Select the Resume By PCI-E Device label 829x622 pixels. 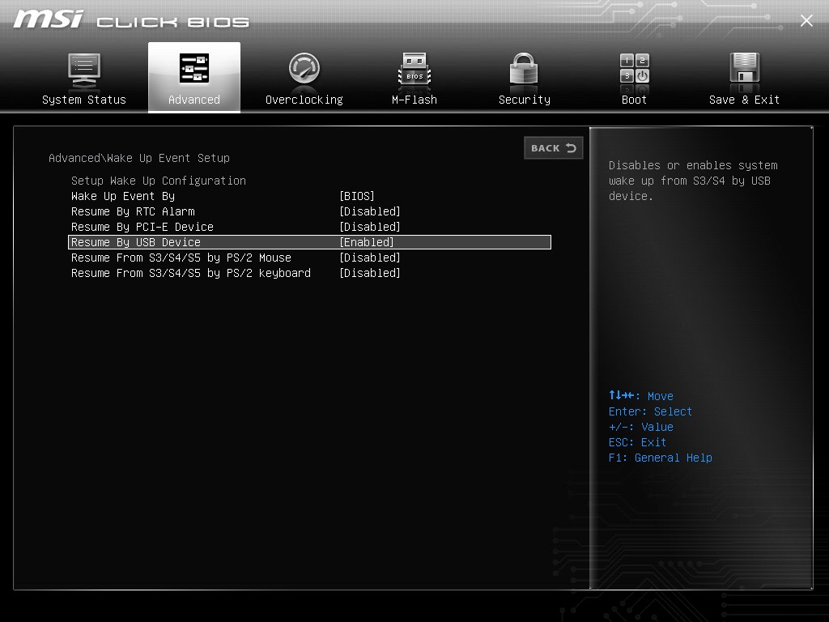pyautogui.click(x=142, y=227)
